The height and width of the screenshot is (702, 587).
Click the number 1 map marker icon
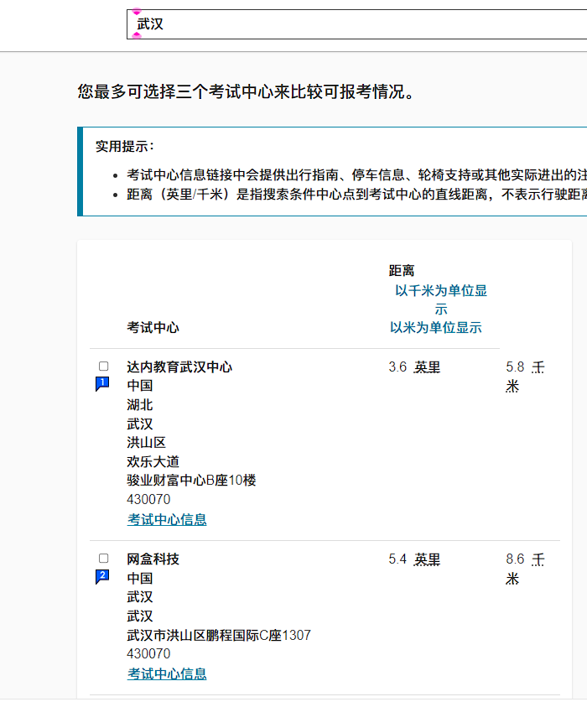102,383
